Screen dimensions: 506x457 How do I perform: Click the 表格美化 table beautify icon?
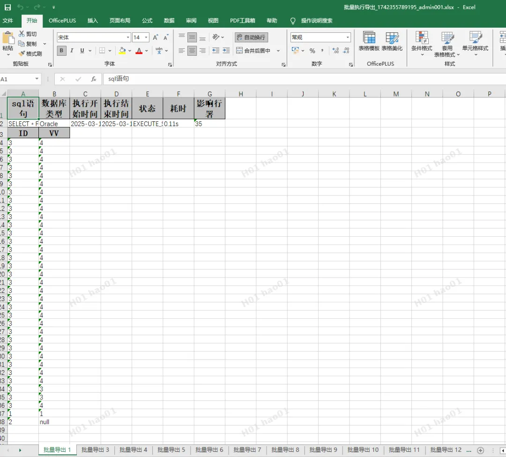tap(392, 41)
